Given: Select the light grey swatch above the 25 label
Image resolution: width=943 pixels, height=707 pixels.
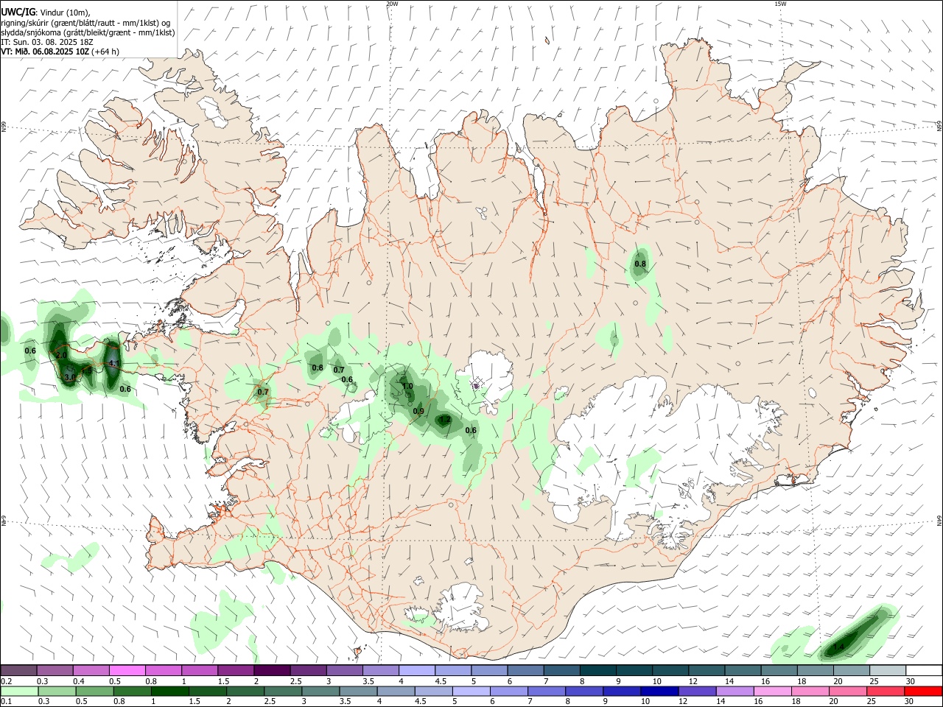Looking at the screenshot, I should (888, 670).
